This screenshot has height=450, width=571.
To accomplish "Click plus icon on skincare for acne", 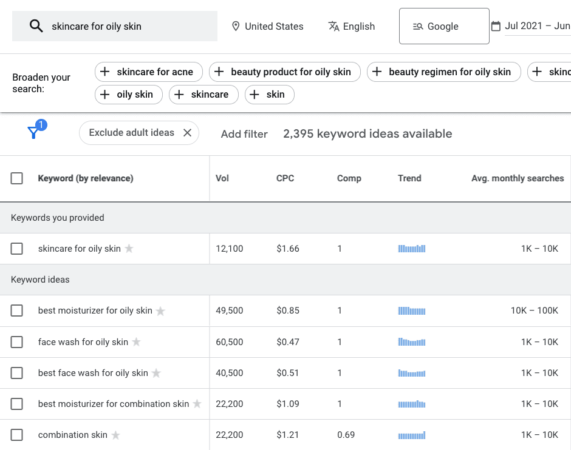I will (105, 72).
